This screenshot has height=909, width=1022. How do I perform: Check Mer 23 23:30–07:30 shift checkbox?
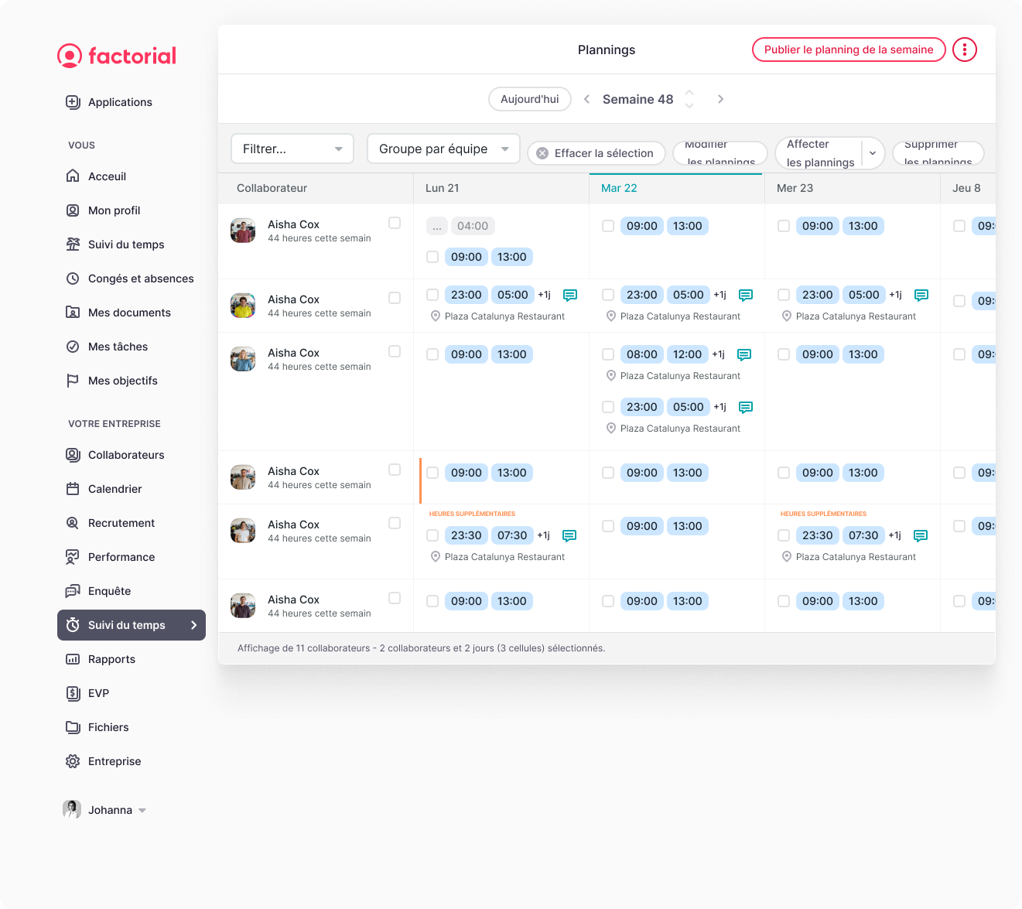[784, 535]
